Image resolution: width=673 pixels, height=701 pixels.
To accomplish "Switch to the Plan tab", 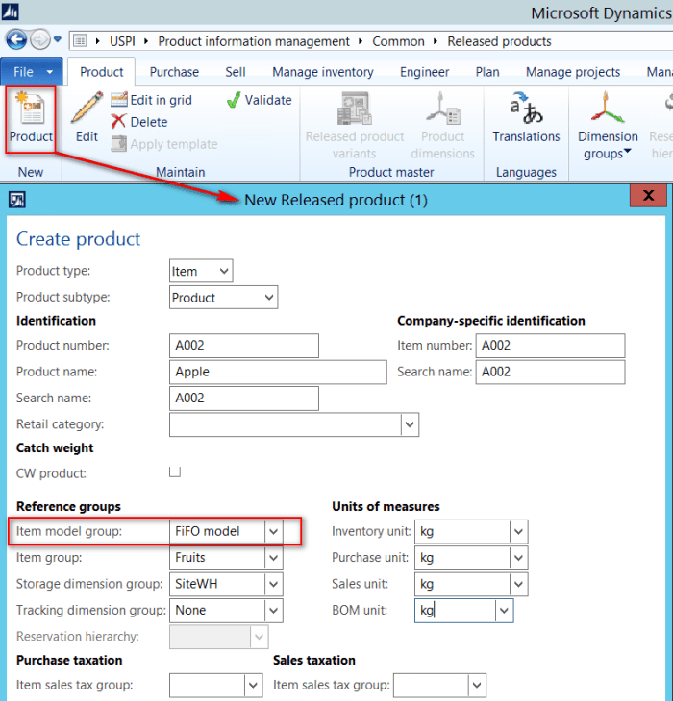I will click(487, 71).
